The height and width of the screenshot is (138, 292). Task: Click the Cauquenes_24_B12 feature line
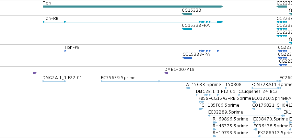[265, 95]
